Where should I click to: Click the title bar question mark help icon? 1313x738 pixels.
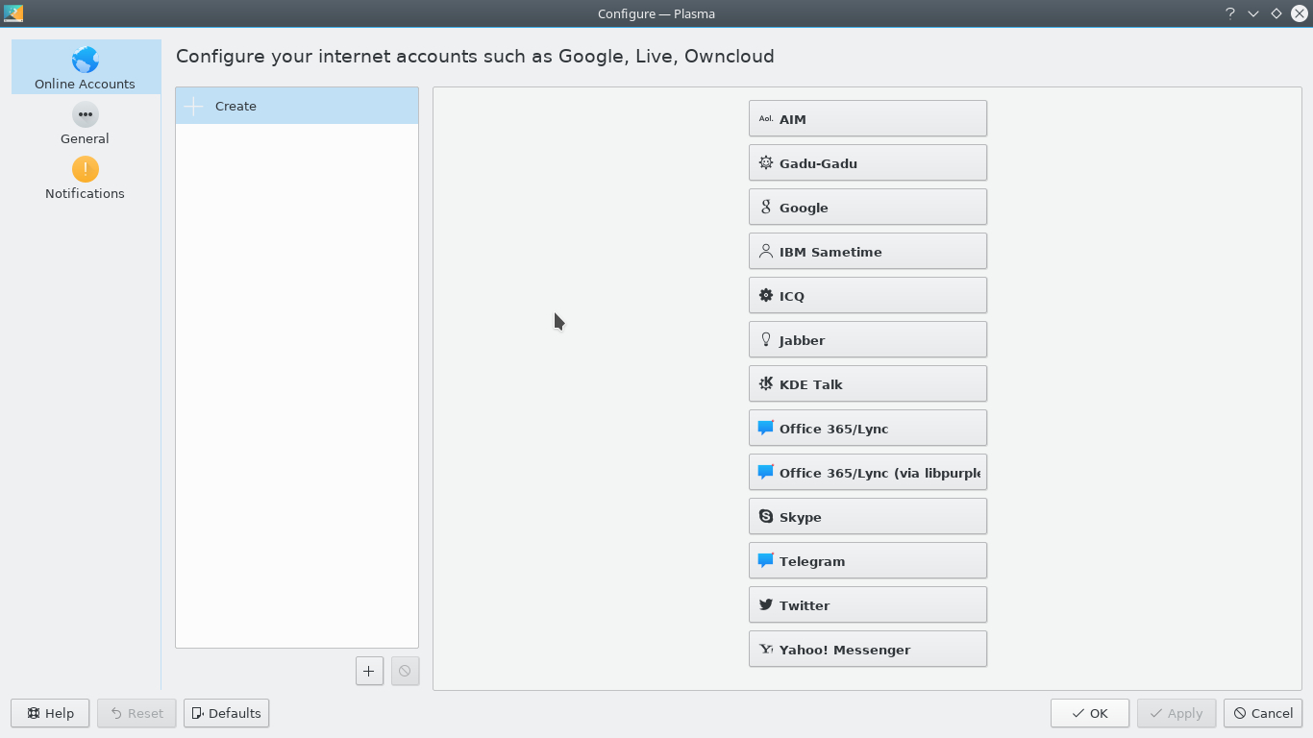point(1229,13)
